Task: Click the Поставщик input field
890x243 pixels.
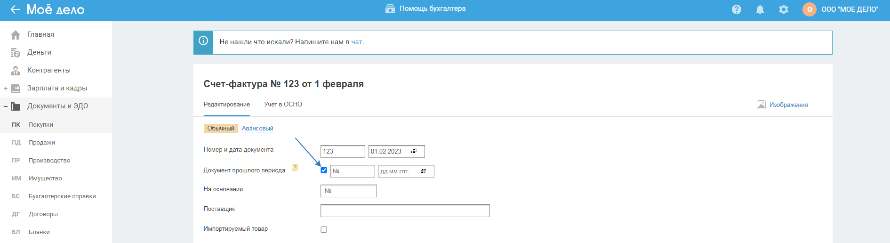Action: (405, 211)
